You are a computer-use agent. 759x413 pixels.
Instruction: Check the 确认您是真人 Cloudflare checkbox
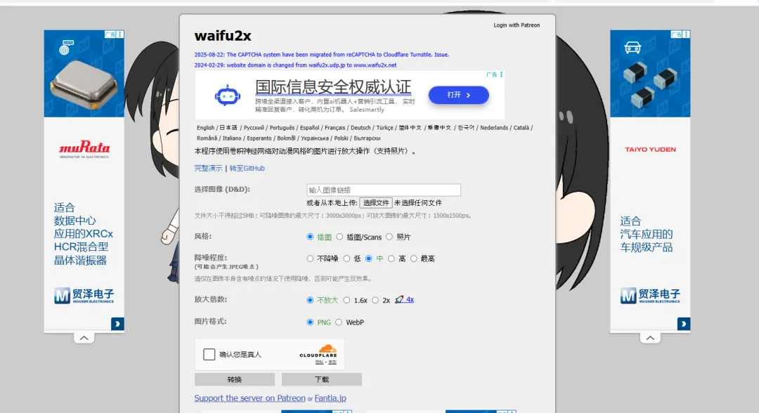[209, 355]
